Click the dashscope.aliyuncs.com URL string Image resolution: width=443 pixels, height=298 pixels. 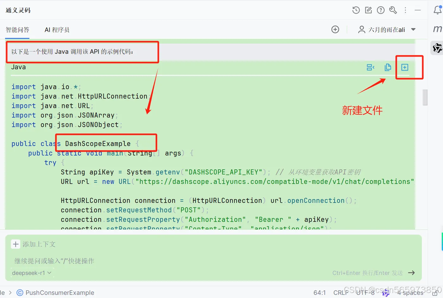(x=275, y=182)
